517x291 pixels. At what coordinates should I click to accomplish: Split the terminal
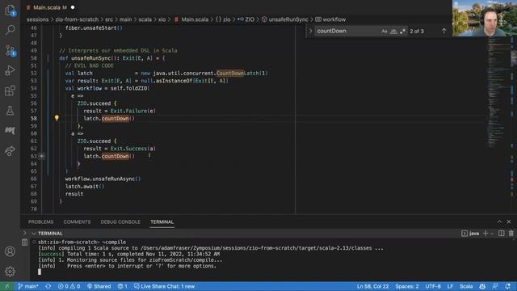(501, 234)
